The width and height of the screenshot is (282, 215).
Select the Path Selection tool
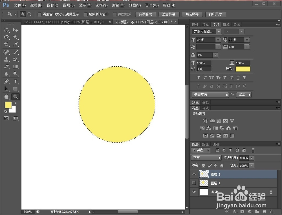6,89
